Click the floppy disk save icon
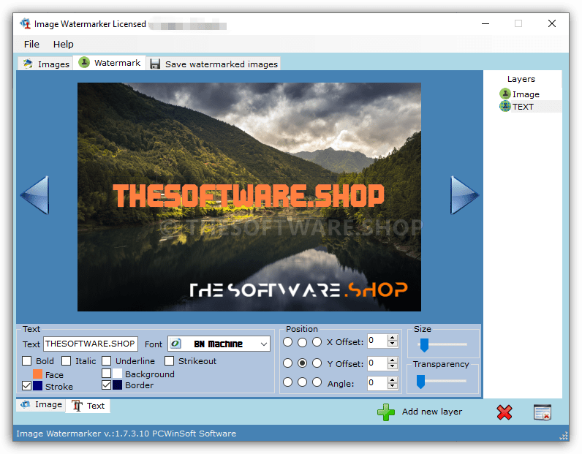This screenshot has height=454, width=582. tap(155, 64)
